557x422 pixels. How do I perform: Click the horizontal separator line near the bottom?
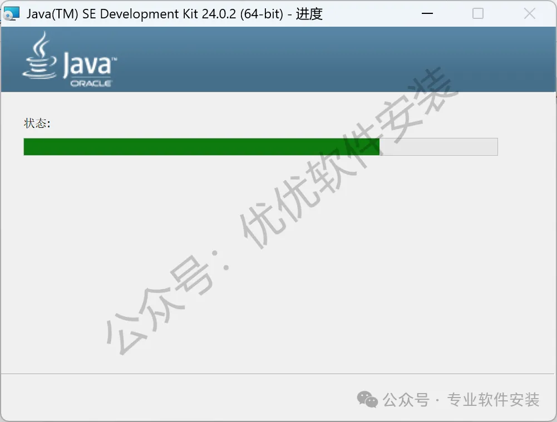point(278,374)
